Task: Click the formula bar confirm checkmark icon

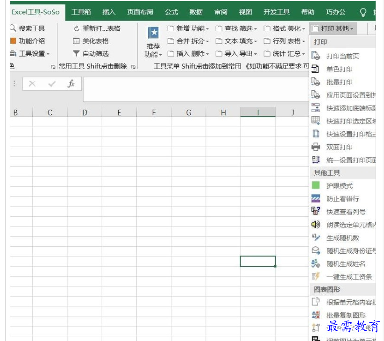Action: point(52,84)
